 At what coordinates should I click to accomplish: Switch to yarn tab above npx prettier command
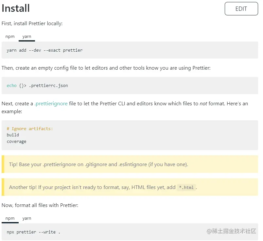pyautogui.click(x=27, y=218)
